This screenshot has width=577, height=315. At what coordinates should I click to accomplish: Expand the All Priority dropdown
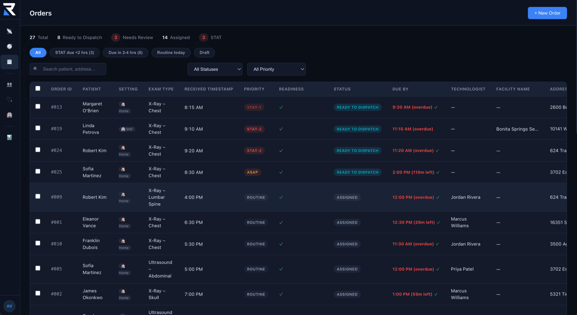276,69
